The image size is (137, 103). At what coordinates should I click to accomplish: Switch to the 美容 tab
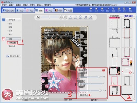20,10
